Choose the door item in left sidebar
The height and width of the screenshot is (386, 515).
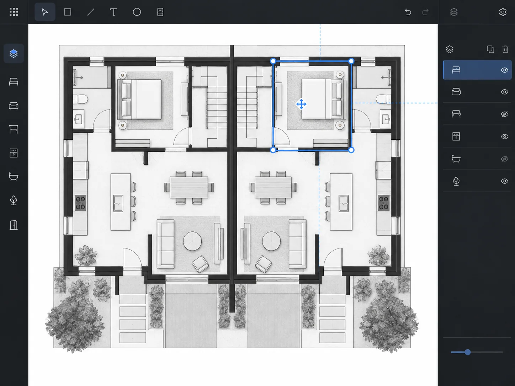[14, 225]
